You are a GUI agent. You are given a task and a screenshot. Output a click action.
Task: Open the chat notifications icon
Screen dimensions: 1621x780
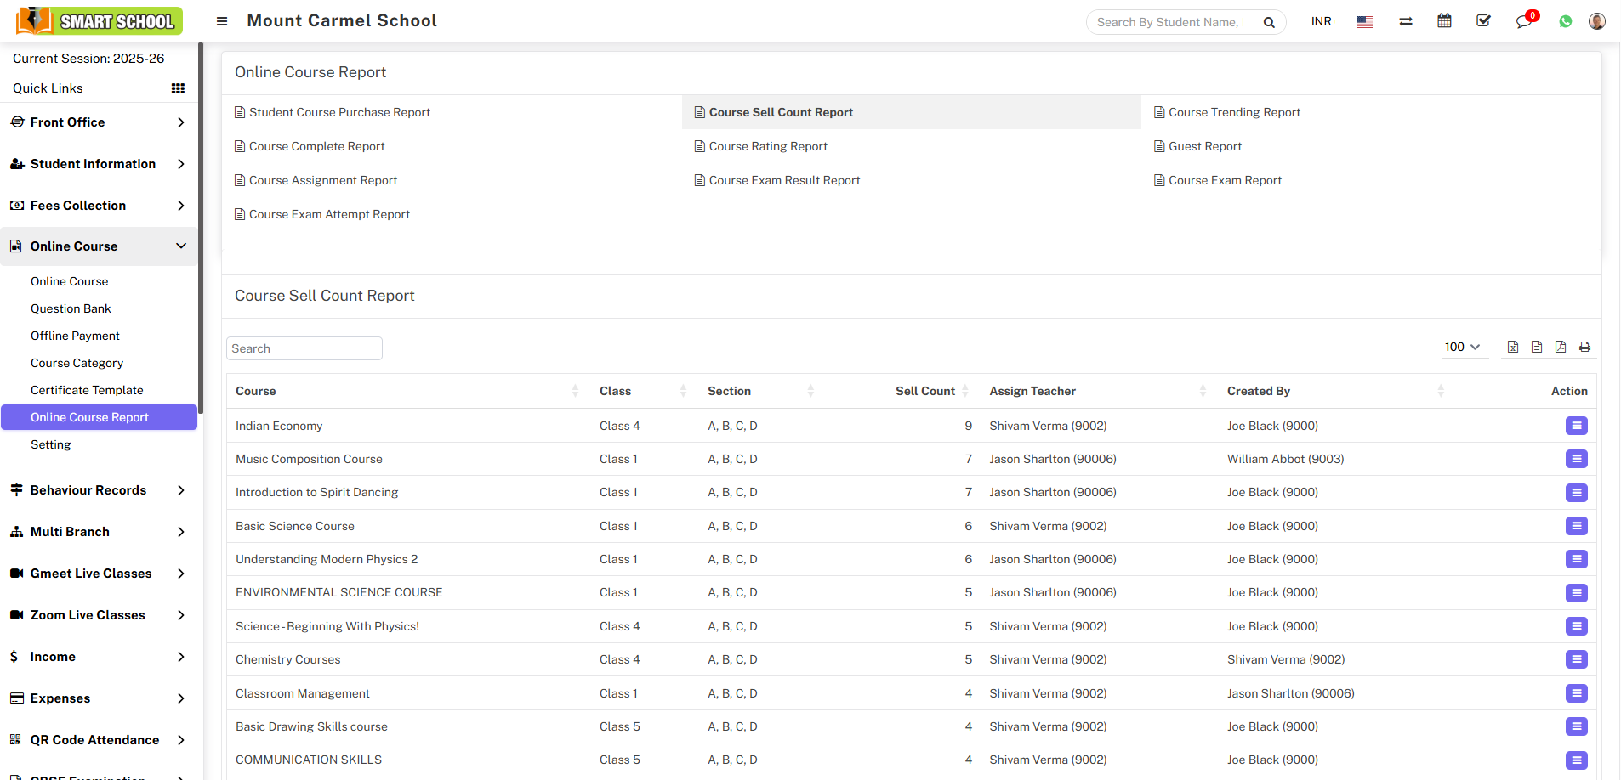pos(1523,22)
